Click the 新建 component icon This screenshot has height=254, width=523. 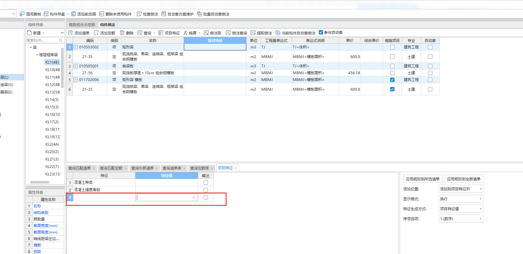(29, 33)
